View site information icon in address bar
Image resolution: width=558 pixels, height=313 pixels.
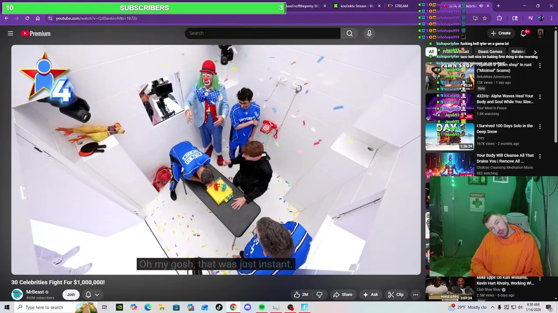(x=50, y=18)
